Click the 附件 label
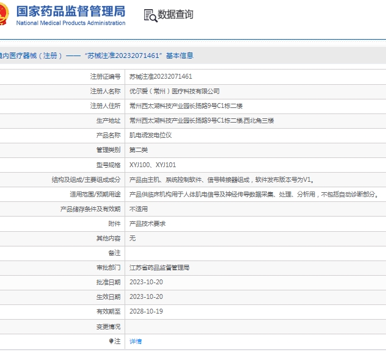The height and width of the screenshot is (352, 386). [114, 224]
